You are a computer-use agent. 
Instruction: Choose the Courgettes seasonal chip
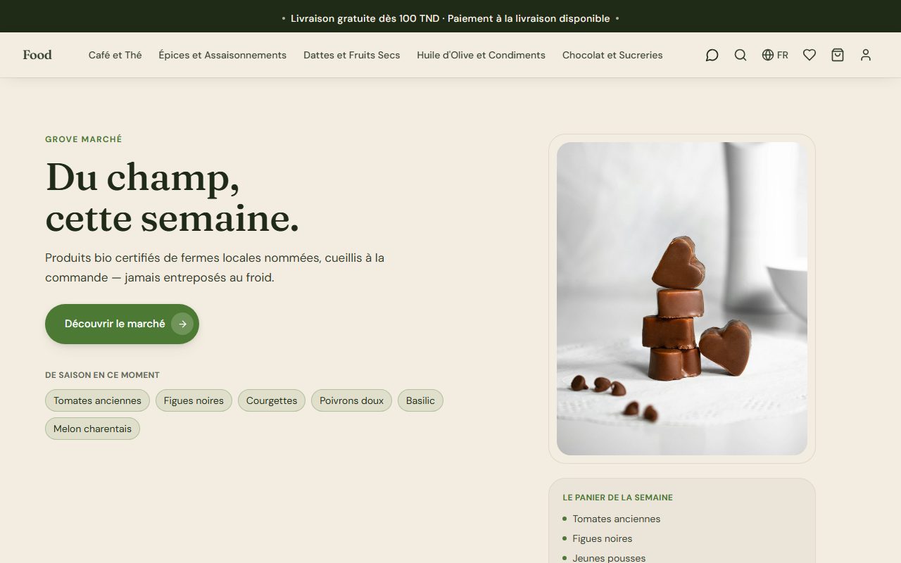pos(272,400)
